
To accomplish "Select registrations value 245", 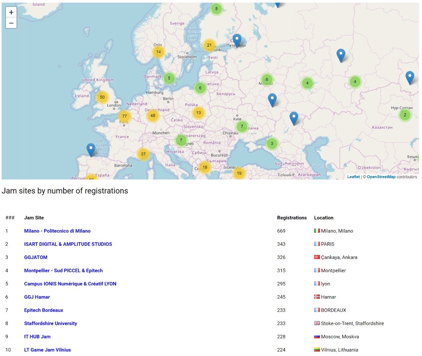I will click(281, 297).
